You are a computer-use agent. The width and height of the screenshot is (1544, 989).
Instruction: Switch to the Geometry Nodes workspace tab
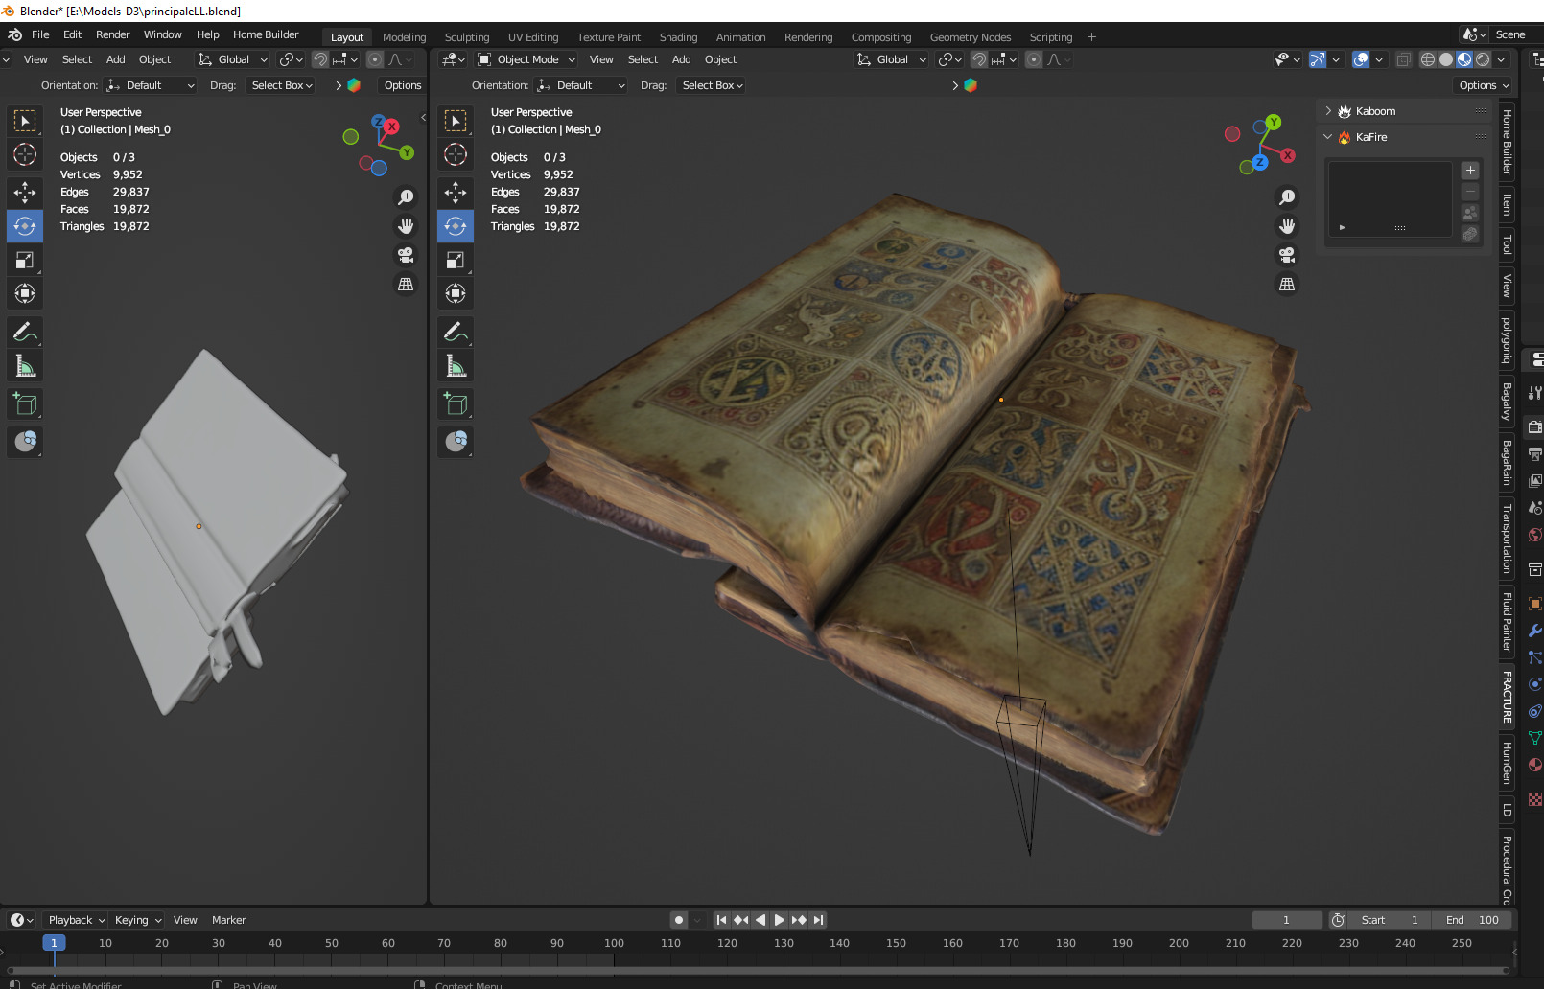(971, 37)
